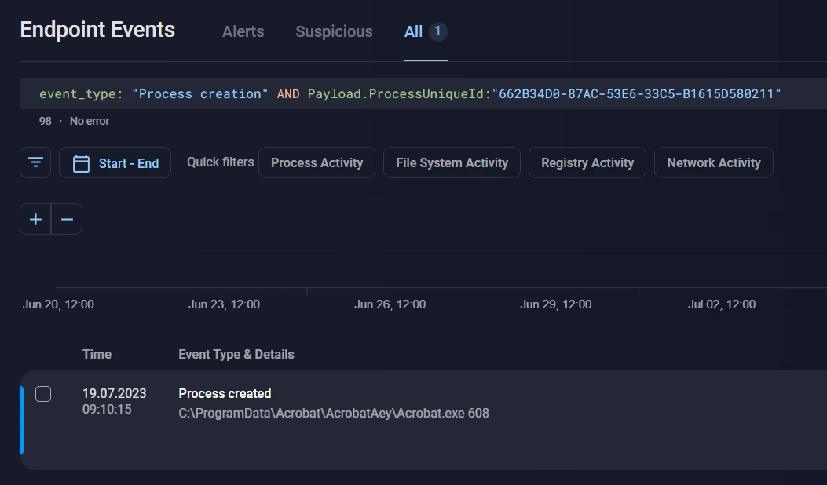This screenshot has width=827, height=485.
Task: Click the Acrobat.exe 608 process path
Action: [x=334, y=413]
